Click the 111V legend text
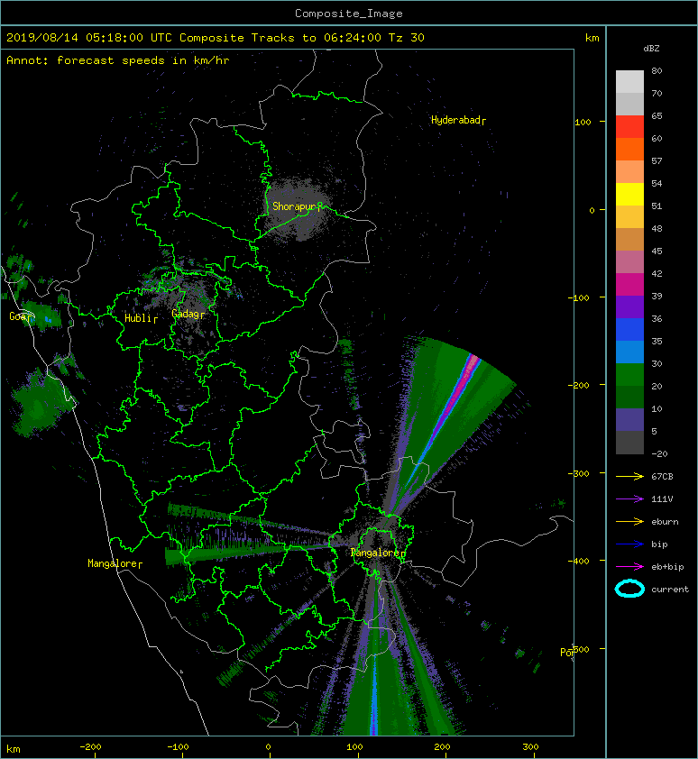The width and height of the screenshot is (698, 759). tap(662, 499)
